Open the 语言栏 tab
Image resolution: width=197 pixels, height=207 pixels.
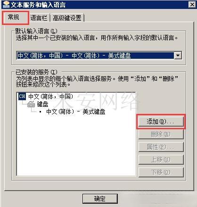[x=39, y=18]
